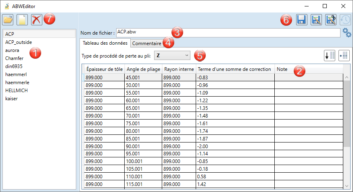Screen dimensions: 353x192
Task: Delete file using the red X icon
Action: 36,20
